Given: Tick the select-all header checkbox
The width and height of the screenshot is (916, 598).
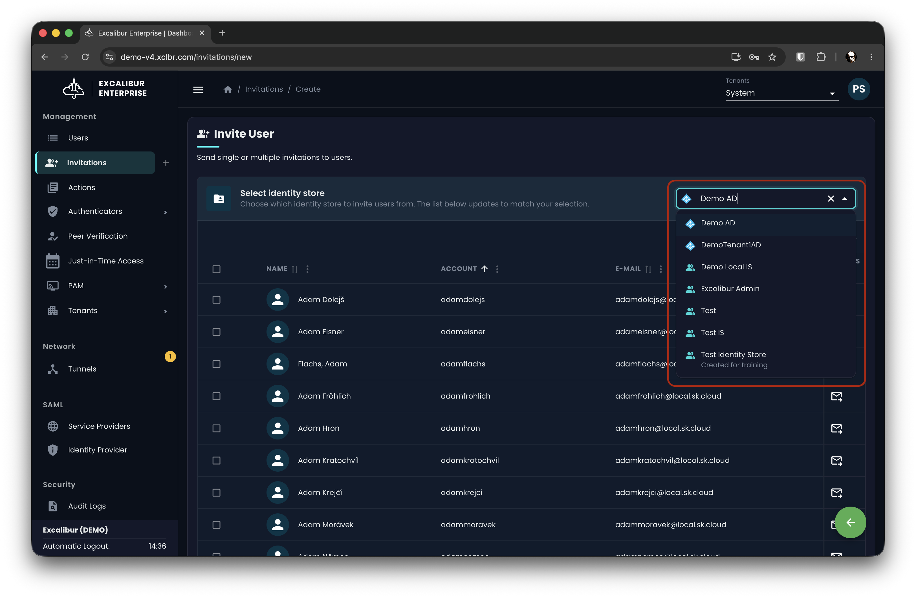Looking at the screenshot, I should [216, 269].
